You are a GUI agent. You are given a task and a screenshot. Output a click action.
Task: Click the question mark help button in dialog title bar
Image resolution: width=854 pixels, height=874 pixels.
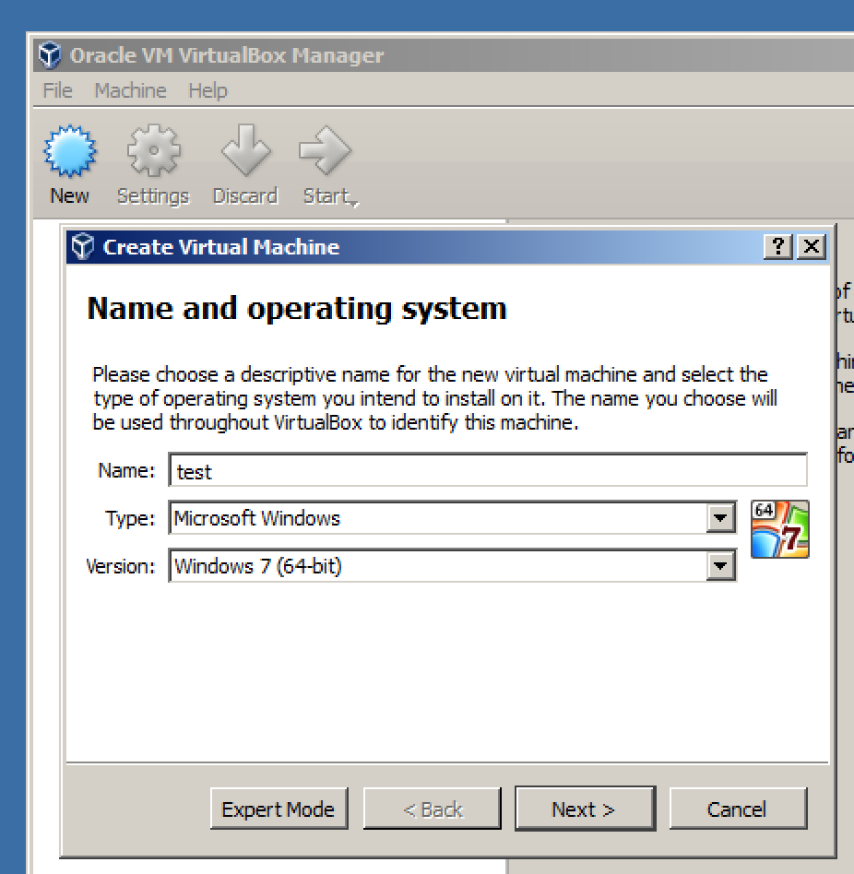(x=778, y=246)
